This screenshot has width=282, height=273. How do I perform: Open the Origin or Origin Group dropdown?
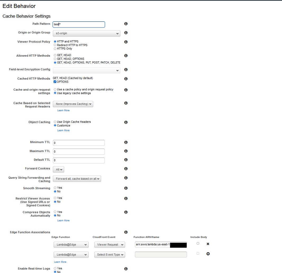tap(86, 33)
